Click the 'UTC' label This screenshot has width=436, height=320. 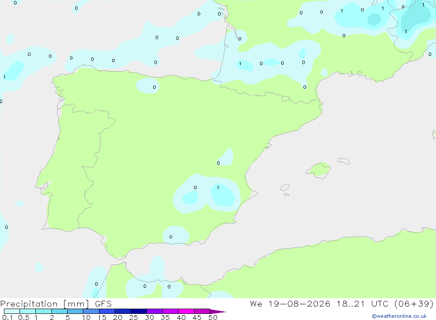(x=380, y=304)
